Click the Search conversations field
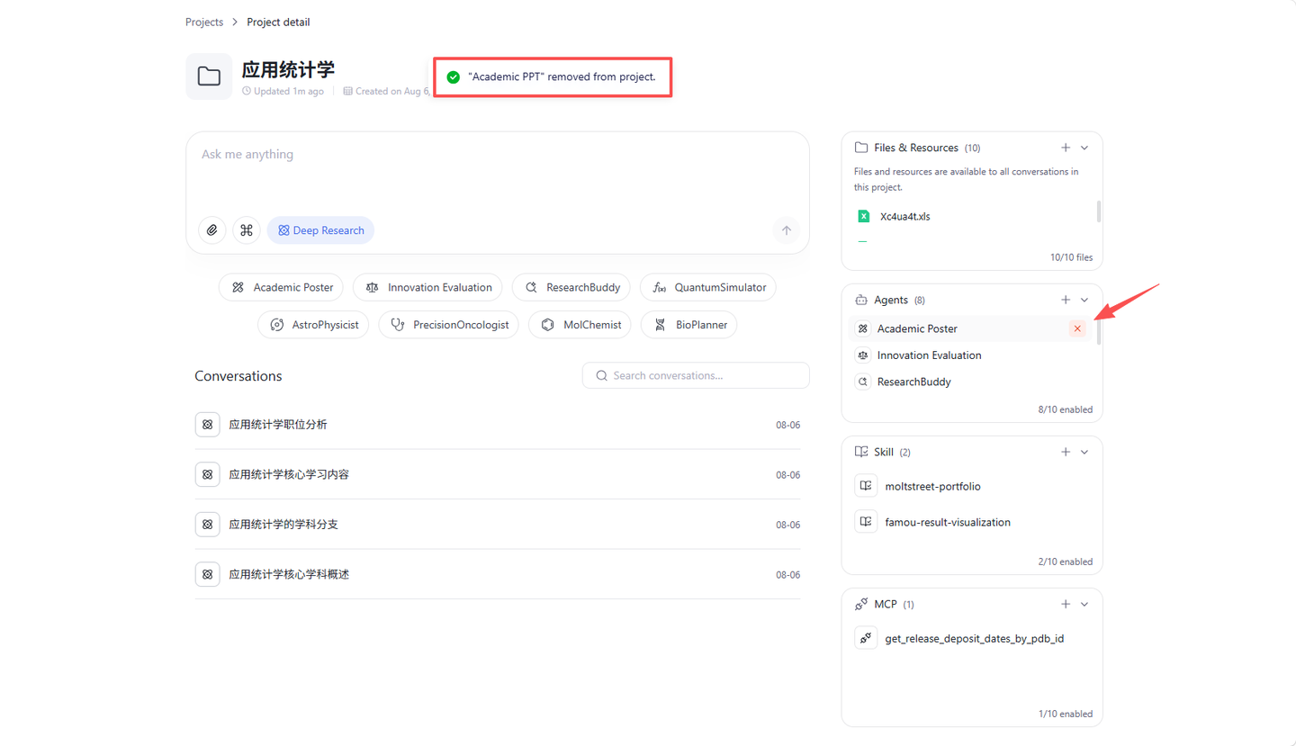The image size is (1296, 746). tap(696, 375)
